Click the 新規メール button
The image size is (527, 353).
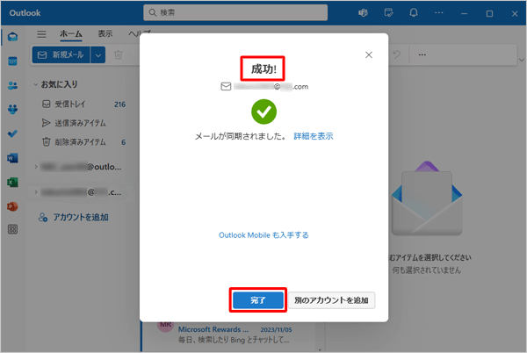pos(61,55)
